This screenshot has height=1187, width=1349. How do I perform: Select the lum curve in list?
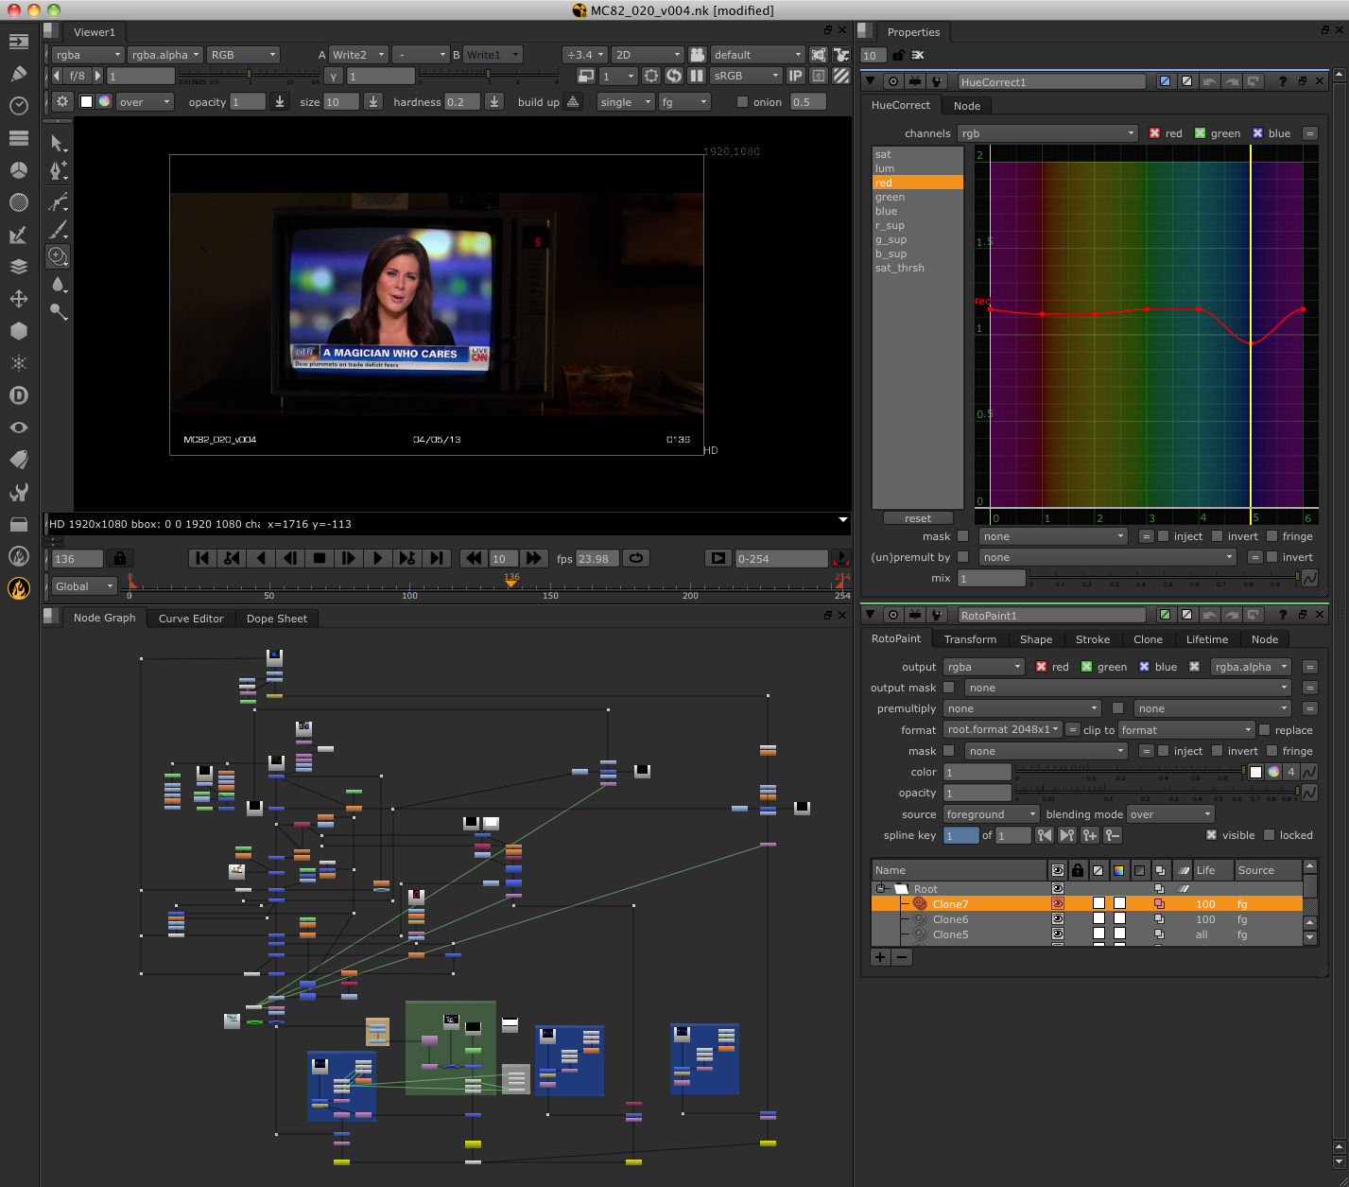click(x=917, y=168)
